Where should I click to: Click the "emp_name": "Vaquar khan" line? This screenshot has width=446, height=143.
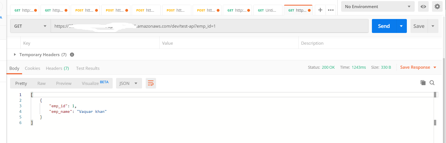click(78, 111)
